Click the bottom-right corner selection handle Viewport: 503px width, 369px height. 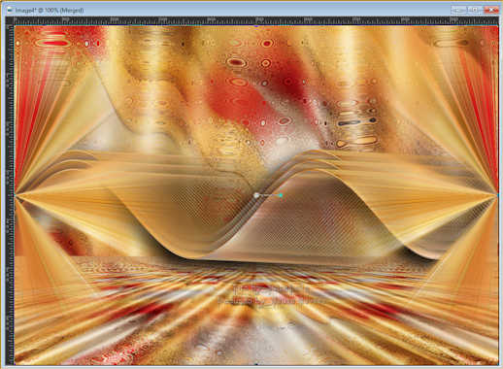[498, 365]
